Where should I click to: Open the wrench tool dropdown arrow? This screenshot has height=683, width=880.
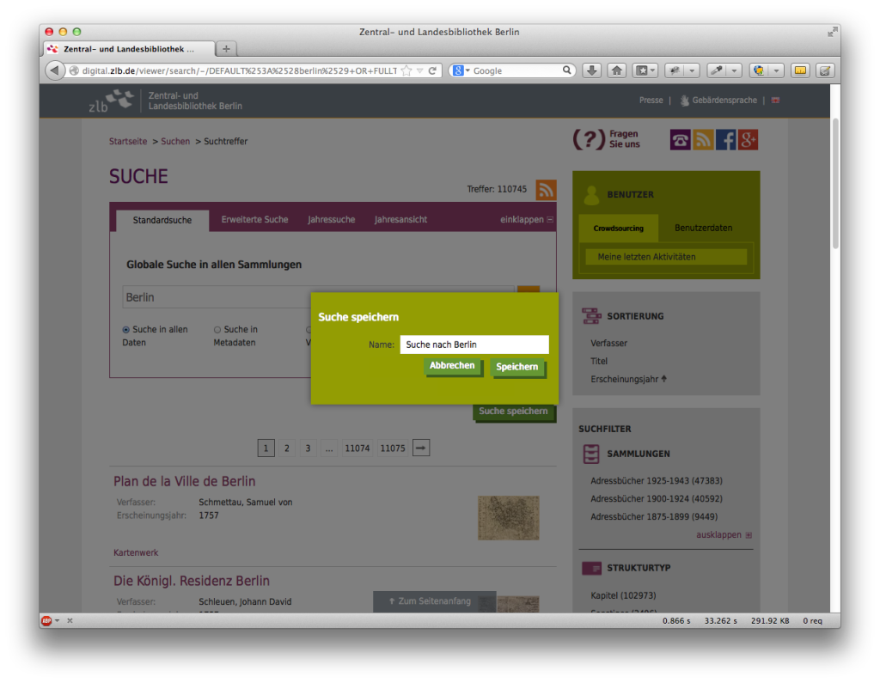pyautogui.click(x=734, y=70)
